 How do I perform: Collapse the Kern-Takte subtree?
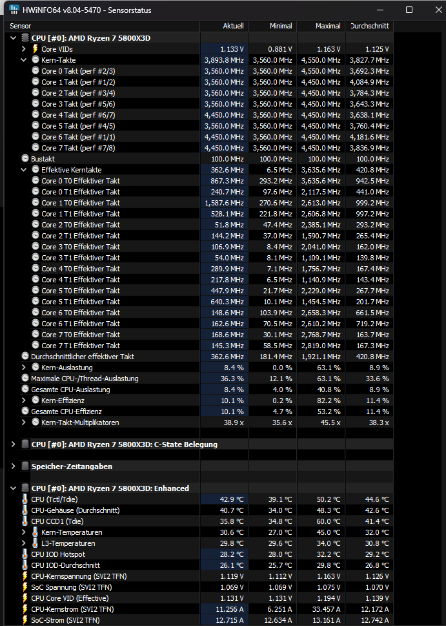[x=23, y=60]
